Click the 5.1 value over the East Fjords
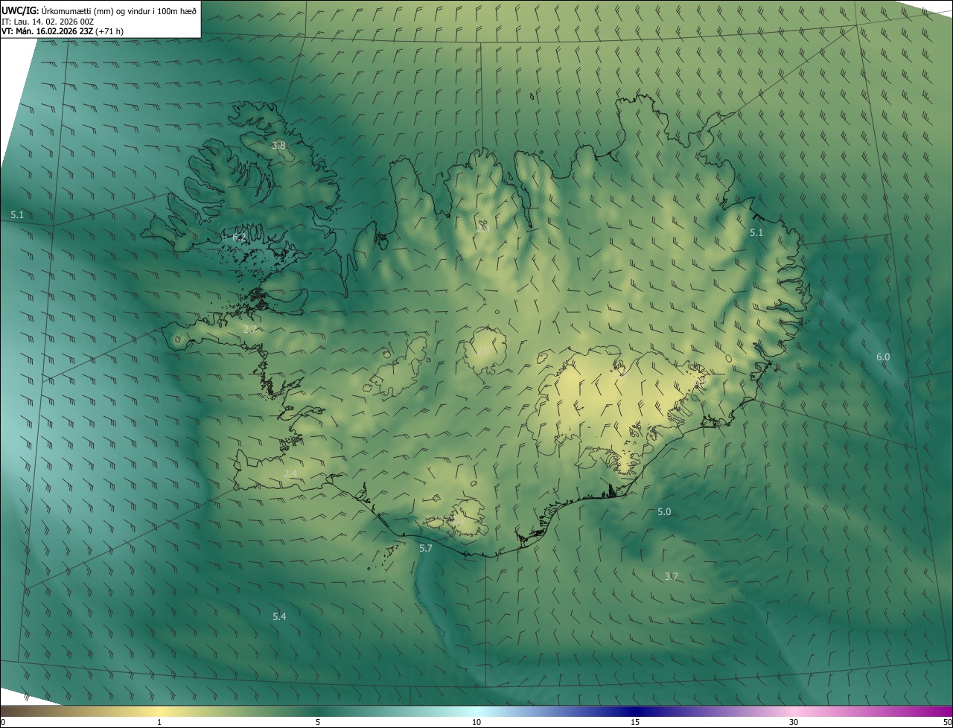 (756, 233)
